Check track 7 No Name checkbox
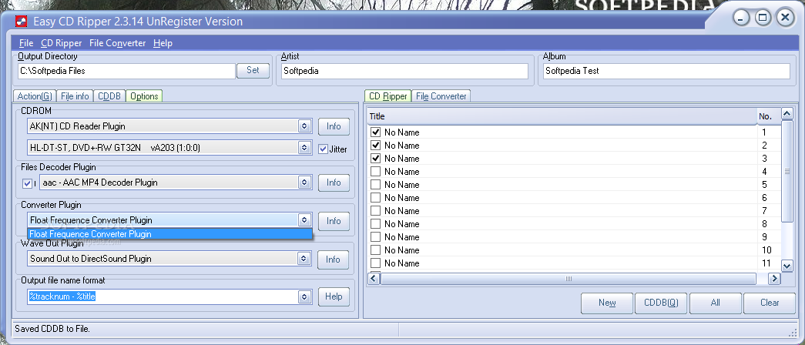This screenshot has width=805, height=345. pos(375,211)
